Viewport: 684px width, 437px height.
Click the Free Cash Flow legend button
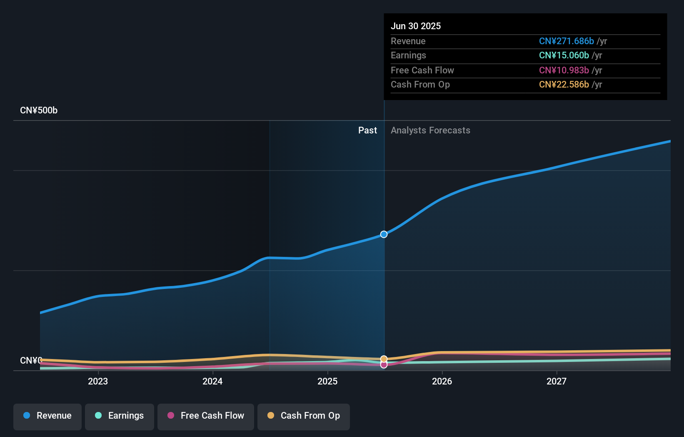[206, 416]
